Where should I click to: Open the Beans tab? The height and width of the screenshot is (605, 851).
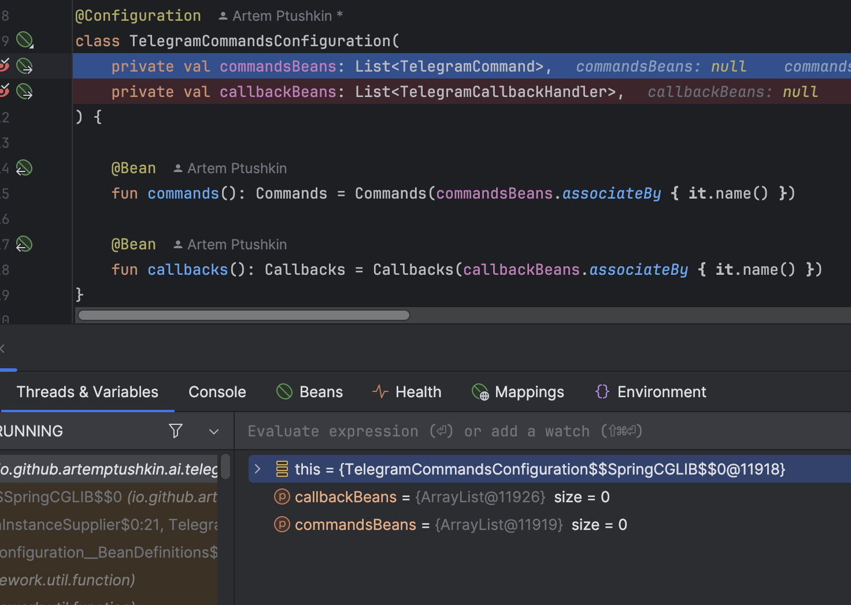tap(310, 392)
